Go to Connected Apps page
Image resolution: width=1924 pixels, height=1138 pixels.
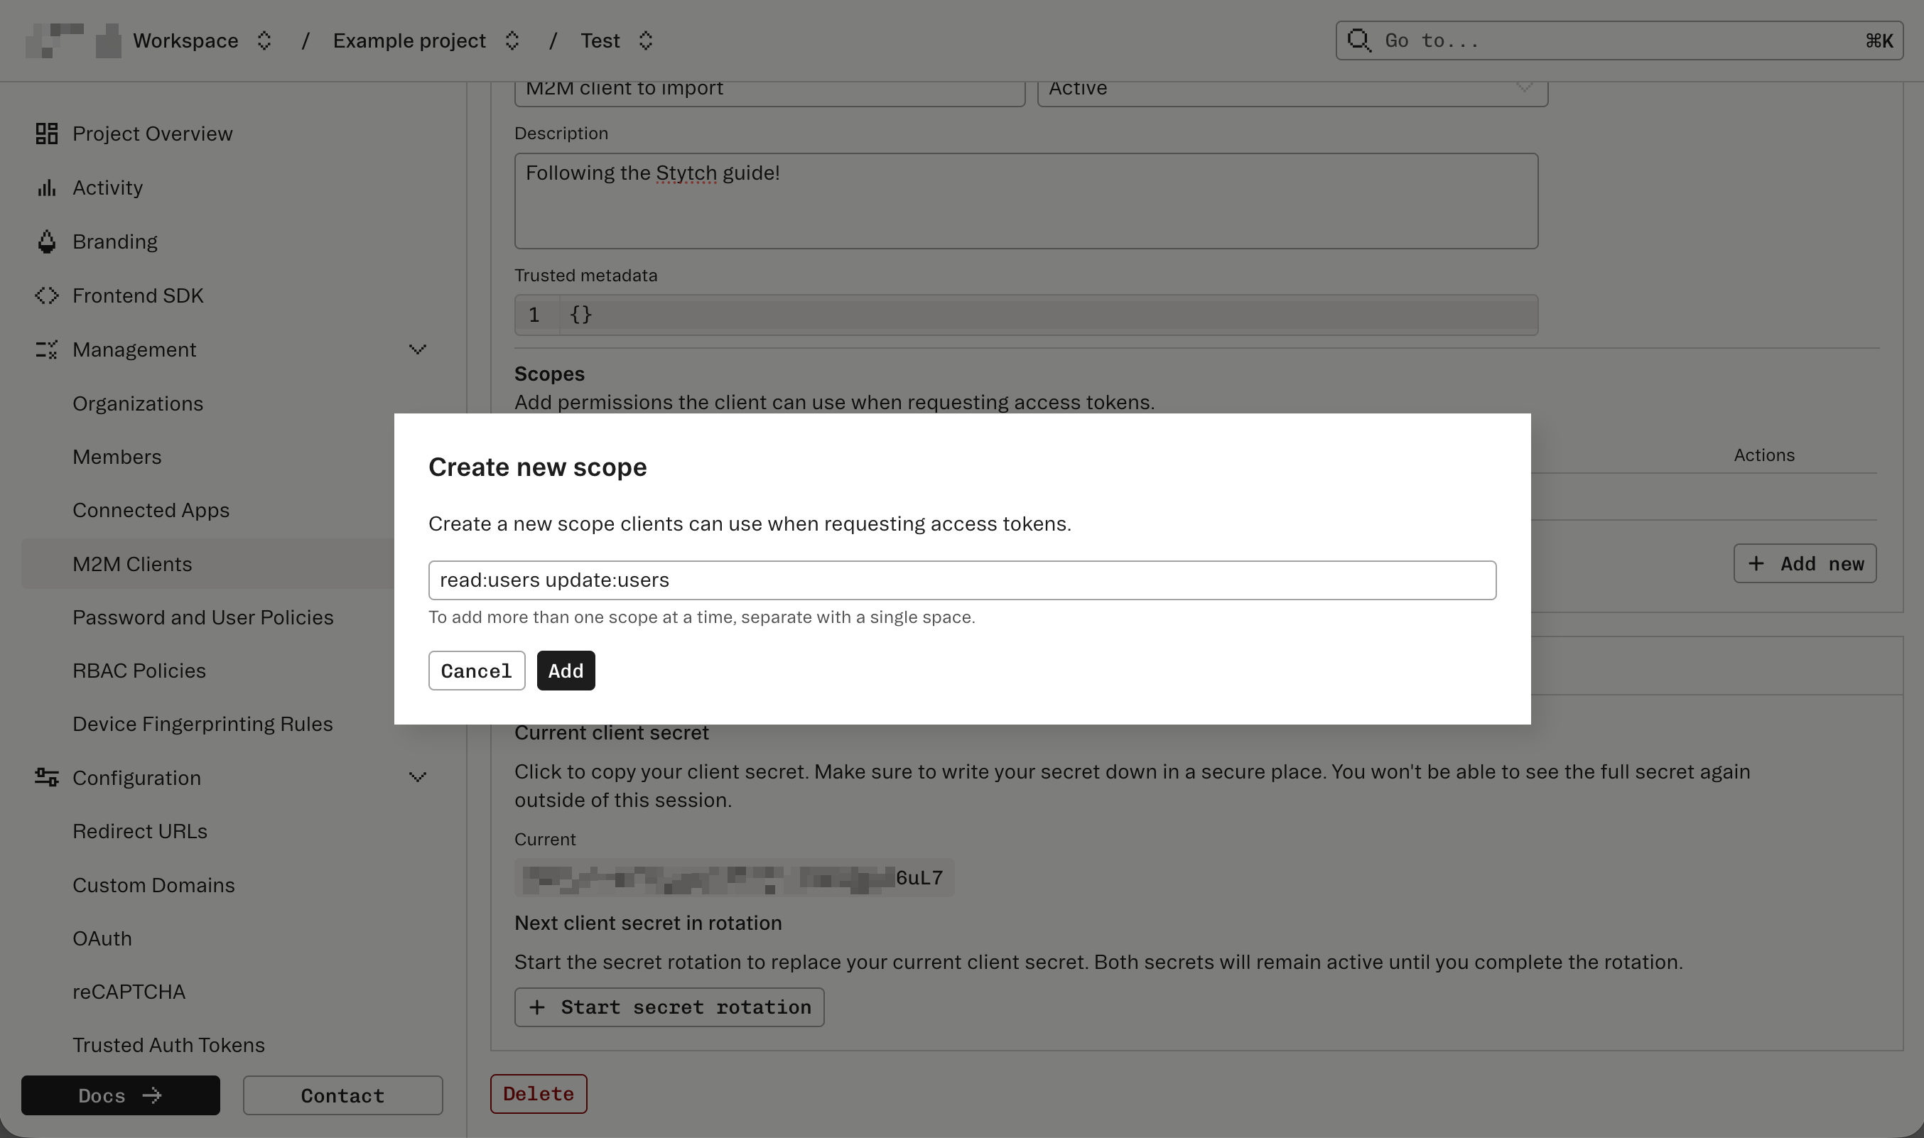click(151, 511)
